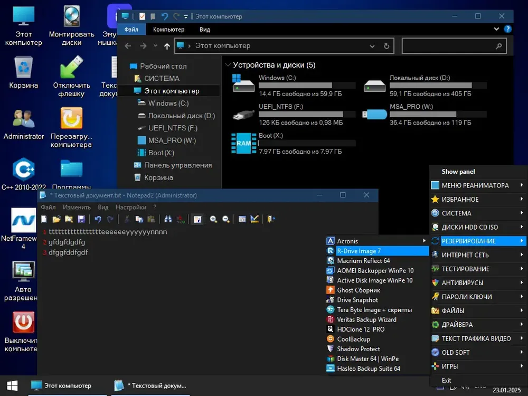Open the Настройки menu in Notepad2
This screenshot has height=396, width=528.
(x=130, y=207)
